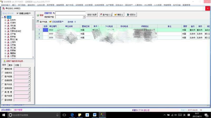Enable the 营销区域 condition checkbox
This screenshot has height=118, width=211.
click(x=3, y=69)
